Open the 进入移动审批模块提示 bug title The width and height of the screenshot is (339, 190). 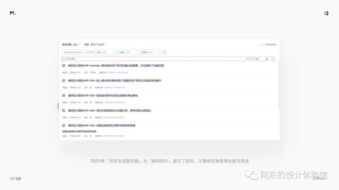click(x=115, y=81)
